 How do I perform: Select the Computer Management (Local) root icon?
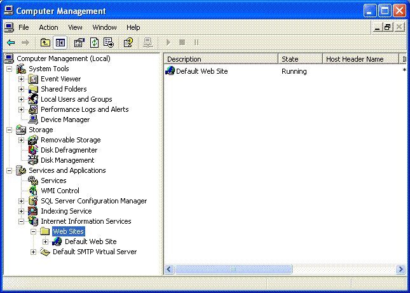pyautogui.click(x=9, y=58)
